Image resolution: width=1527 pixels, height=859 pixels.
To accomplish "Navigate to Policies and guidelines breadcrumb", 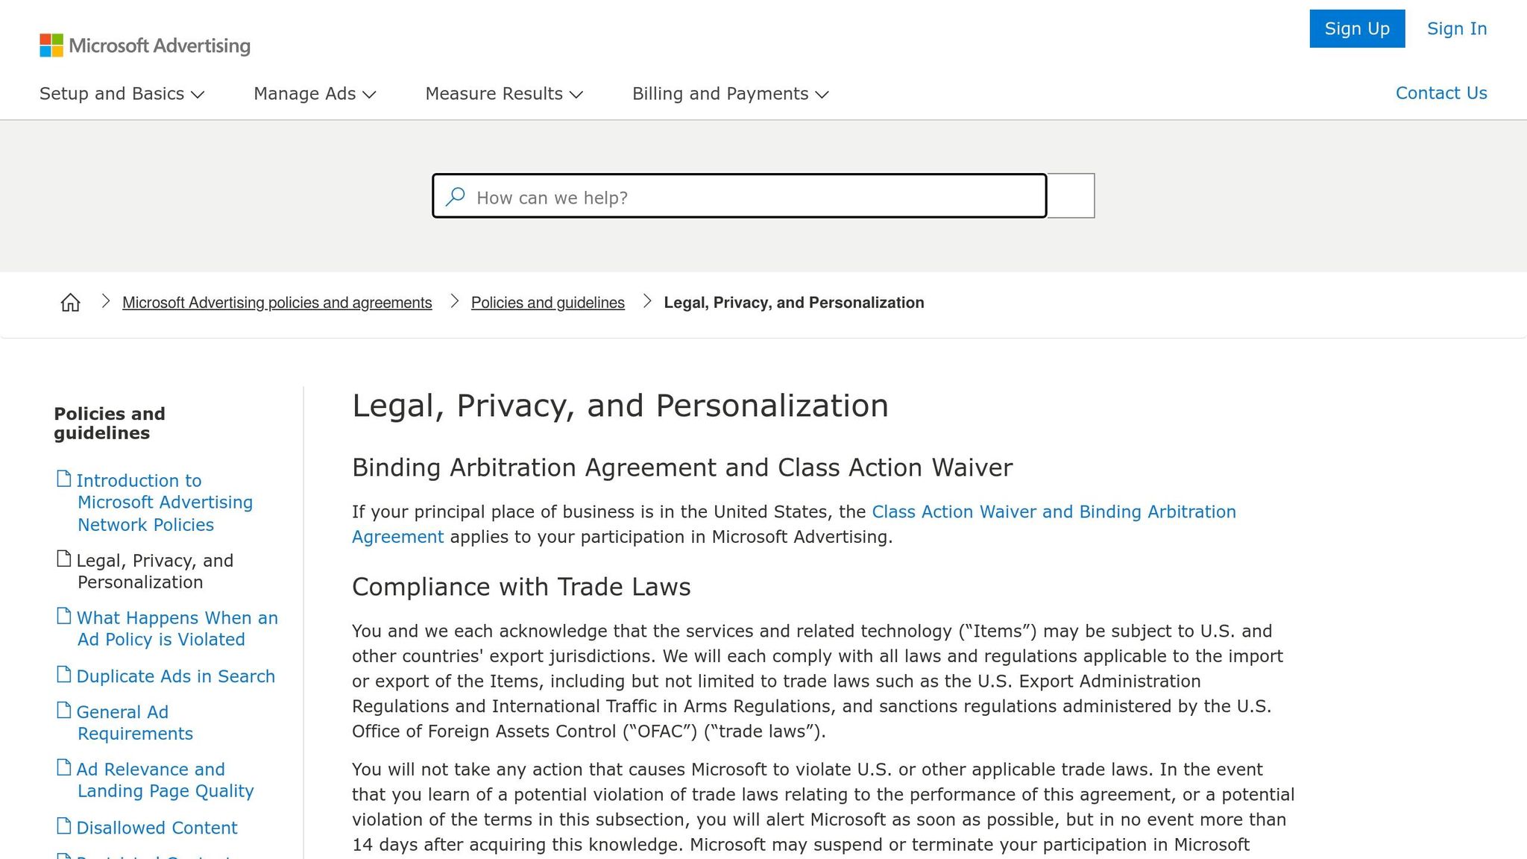I will point(547,303).
